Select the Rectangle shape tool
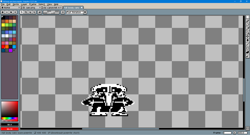 click(247, 48)
